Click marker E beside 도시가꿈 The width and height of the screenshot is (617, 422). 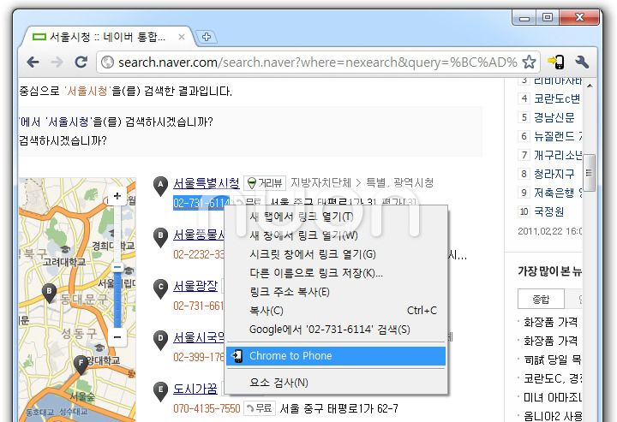[160, 391]
